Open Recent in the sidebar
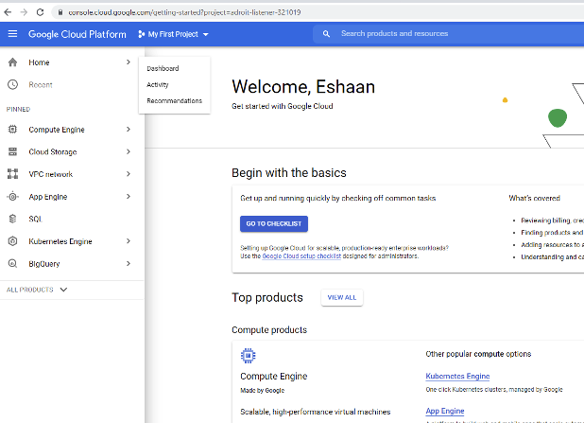This screenshot has height=423, width=584. (41, 84)
